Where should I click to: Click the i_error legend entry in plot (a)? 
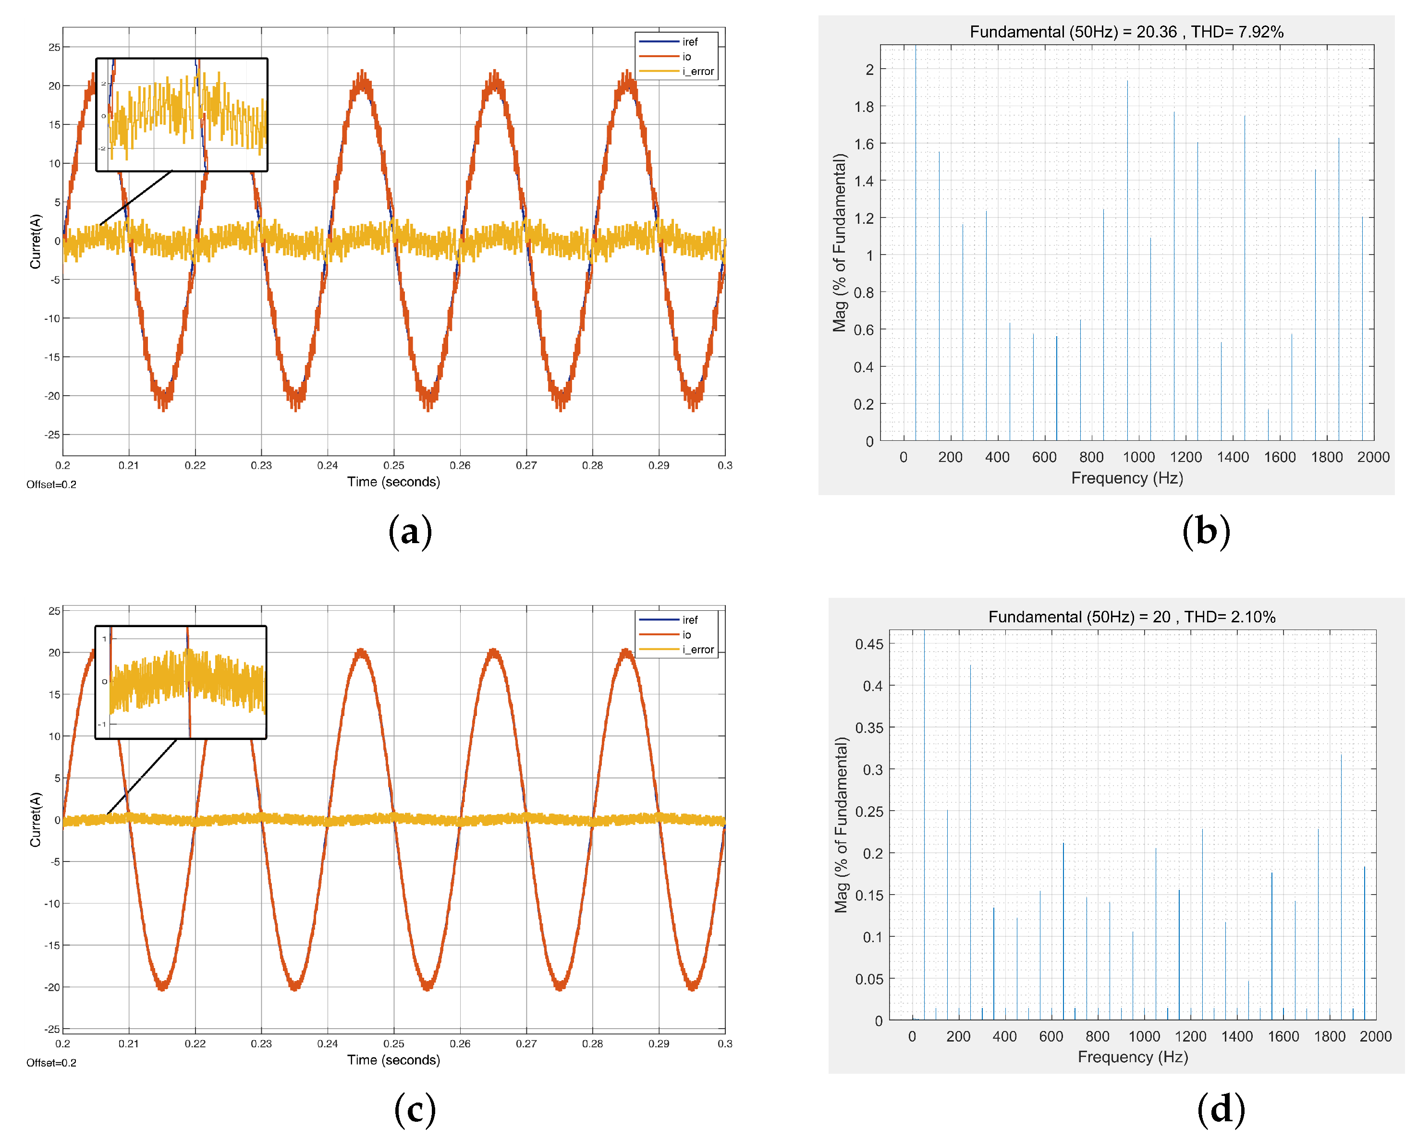(697, 72)
